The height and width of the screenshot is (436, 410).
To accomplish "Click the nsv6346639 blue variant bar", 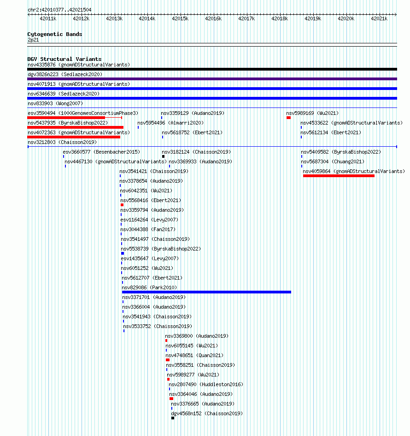I will 212,98.
